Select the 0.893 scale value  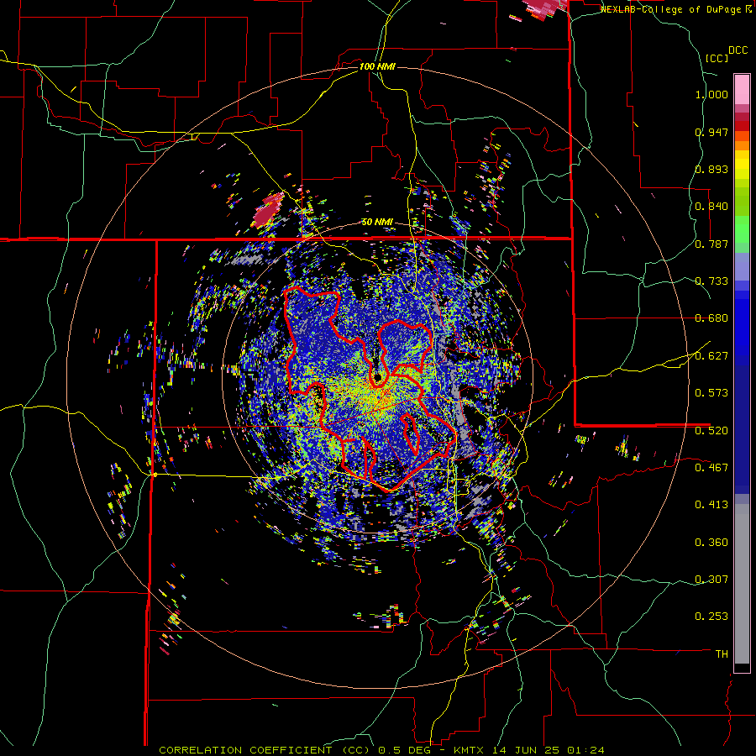711,169
